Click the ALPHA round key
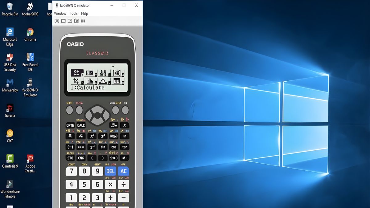 pyautogui.click(x=79, y=110)
